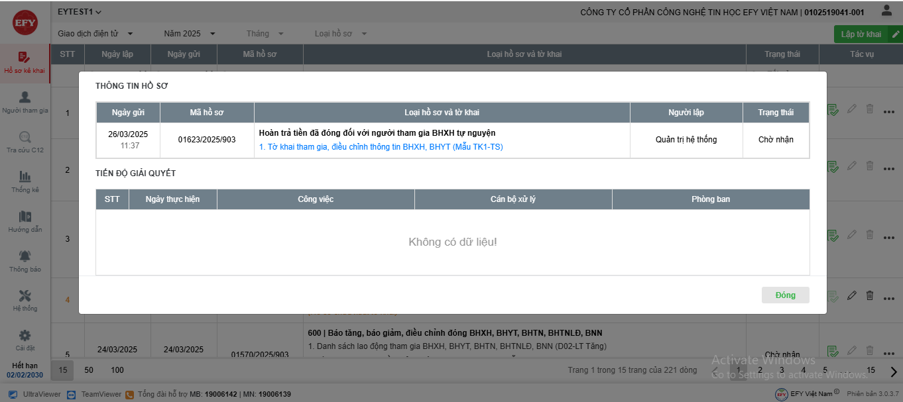The height and width of the screenshot is (402, 903).
Task: Open Hệ thống tools in the sidebar
Action: tap(25, 300)
